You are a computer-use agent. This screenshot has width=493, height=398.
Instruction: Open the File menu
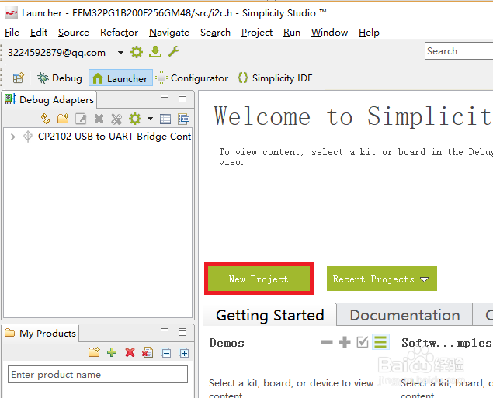12,33
